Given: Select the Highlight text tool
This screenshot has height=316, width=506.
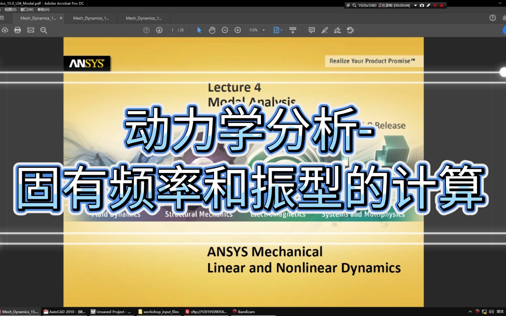Looking at the screenshot, I should click(x=324, y=30).
